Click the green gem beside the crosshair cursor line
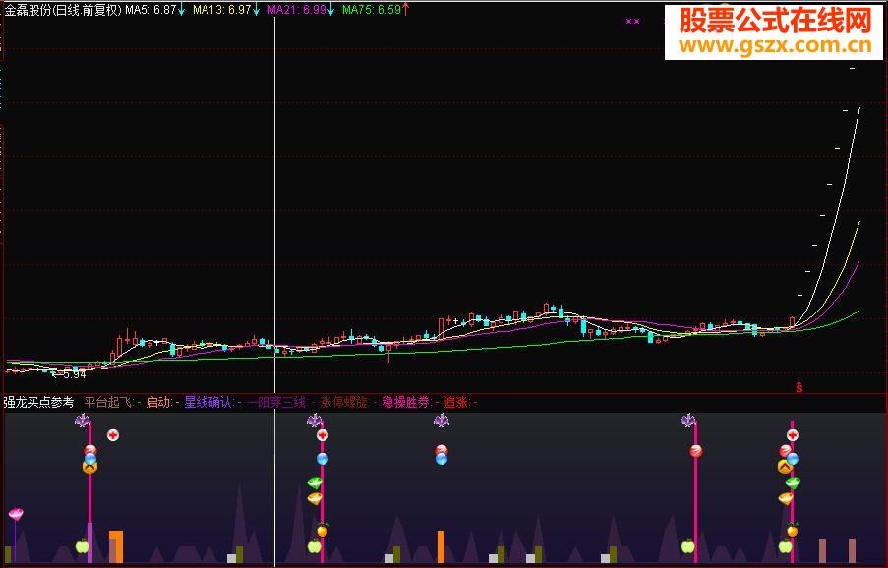 pyautogui.click(x=315, y=483)
